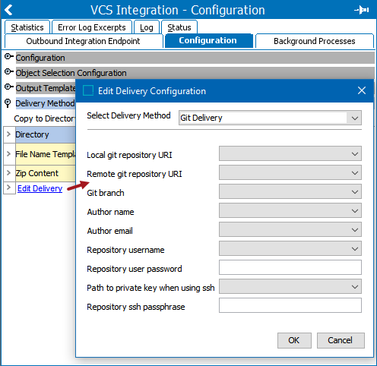This screenshot has height=366, width=377.
Task: Expand the Directory row
Action: click(x=8, y=134)
